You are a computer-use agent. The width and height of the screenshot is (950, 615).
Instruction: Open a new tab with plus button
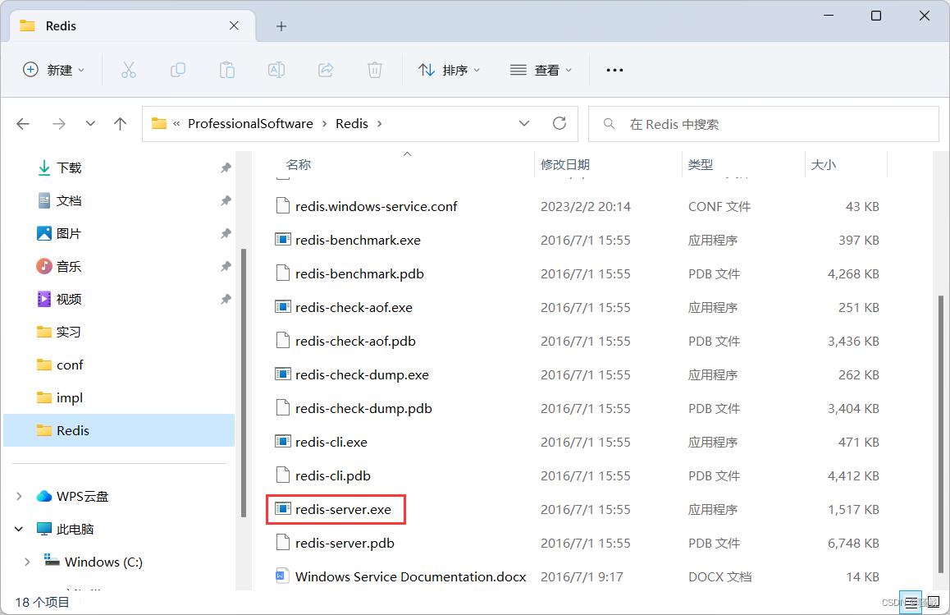click(x=281, y=26)
